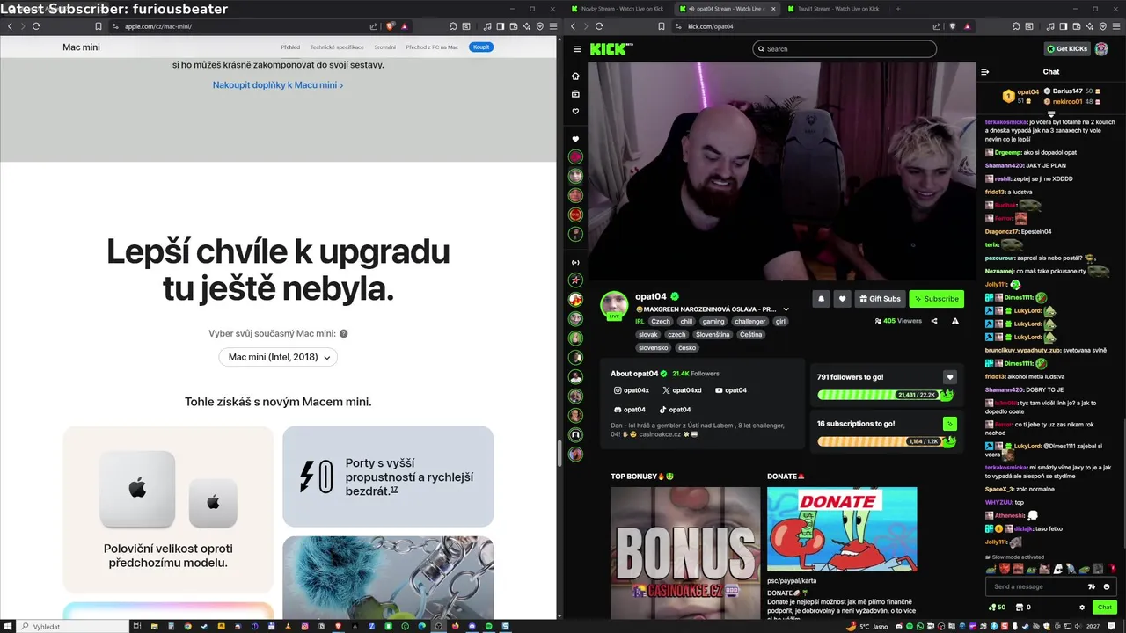This screenshot has height=633, width=1126.
Task: Follow opat04 with heart button
Action: (842, 299)
